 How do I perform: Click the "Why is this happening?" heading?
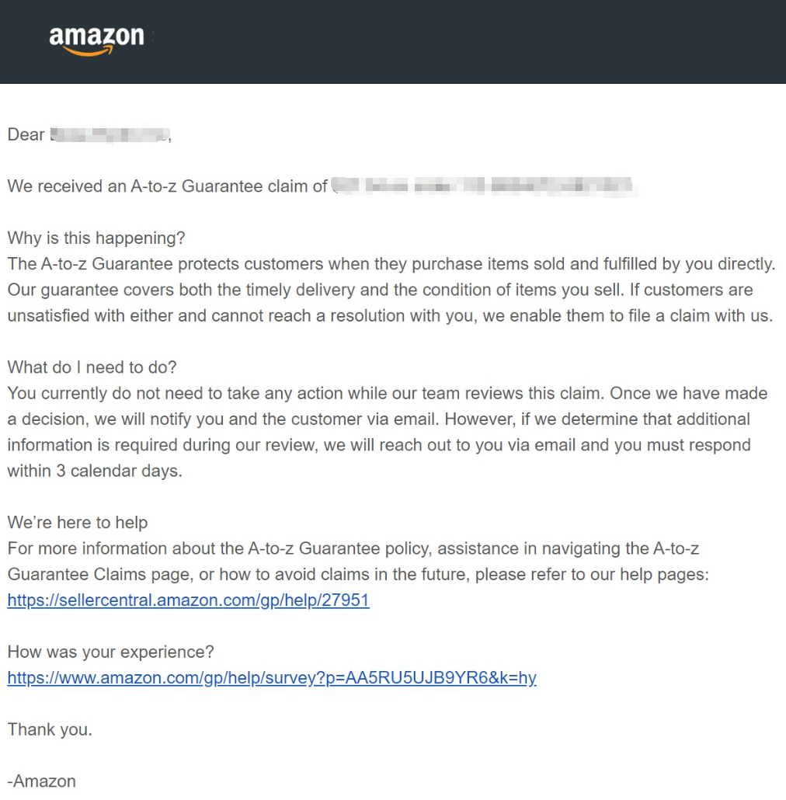[x=96, y=238]
